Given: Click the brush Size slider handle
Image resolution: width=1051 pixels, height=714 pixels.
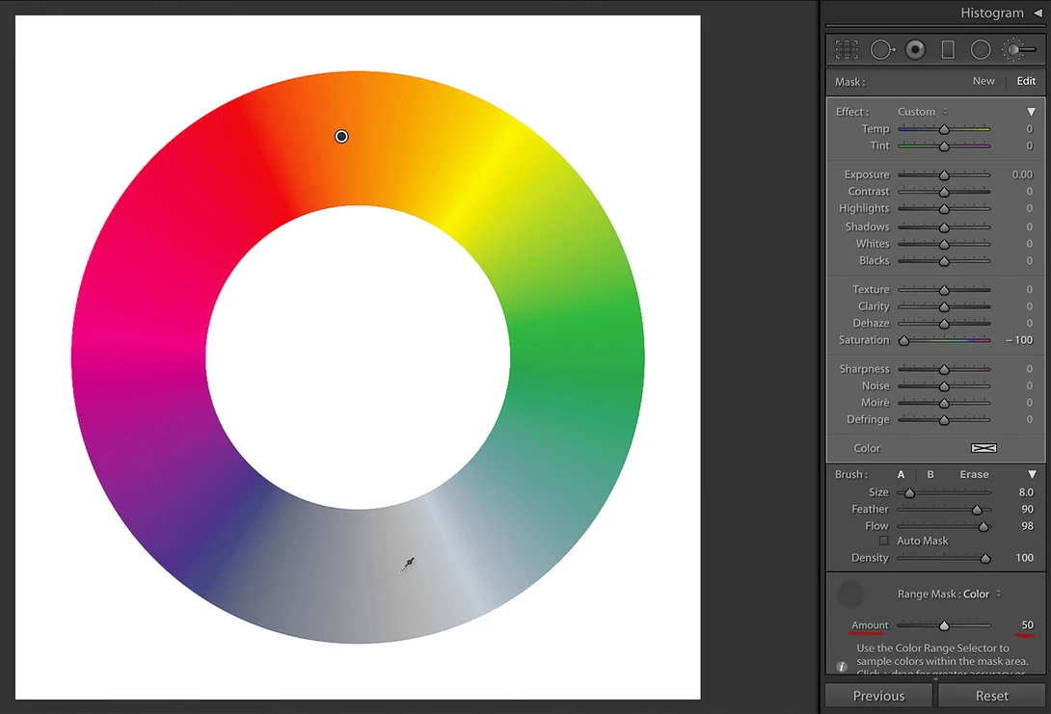Looking at the screenshot, I should pos(909,493).
